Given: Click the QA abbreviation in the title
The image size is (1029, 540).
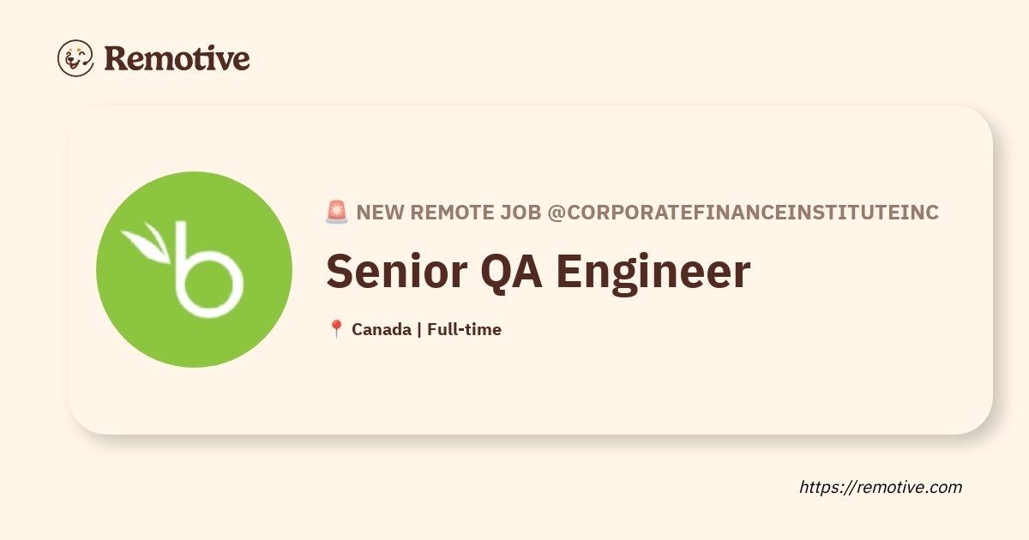Looking at the screenshot, I should click(x=506, y=272).
